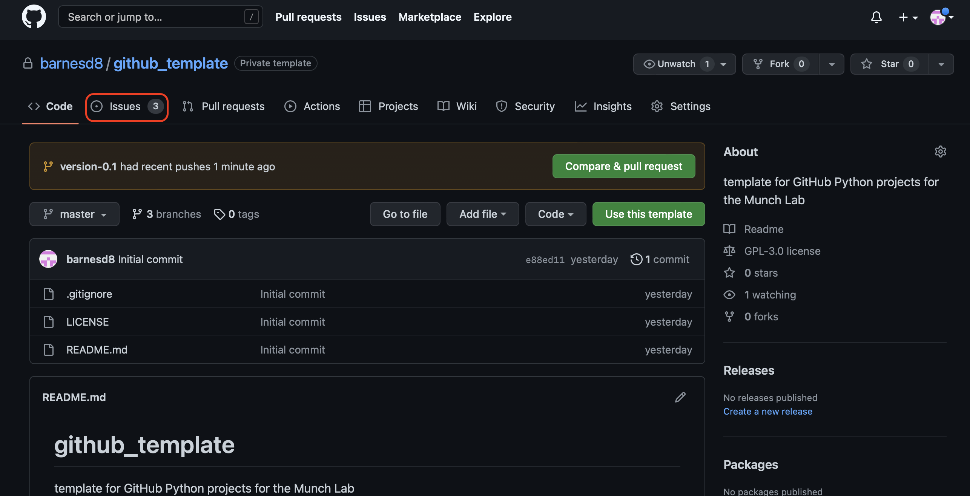Click the About section settings gear
Image resolution: width=970 pixels, height=496 pixels.
coord(940,152)
